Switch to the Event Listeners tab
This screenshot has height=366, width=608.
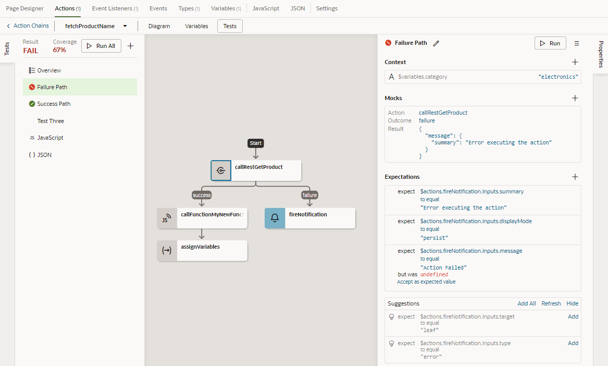pyautogui.click(x=115, y=8)
